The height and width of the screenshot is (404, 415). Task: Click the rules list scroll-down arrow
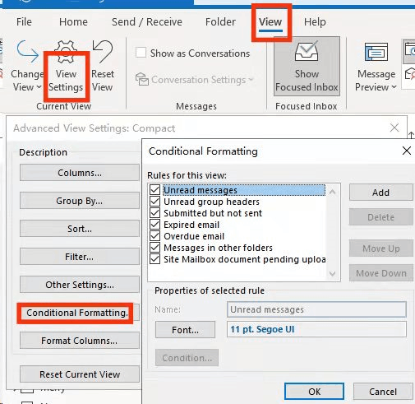pos(332,273)
